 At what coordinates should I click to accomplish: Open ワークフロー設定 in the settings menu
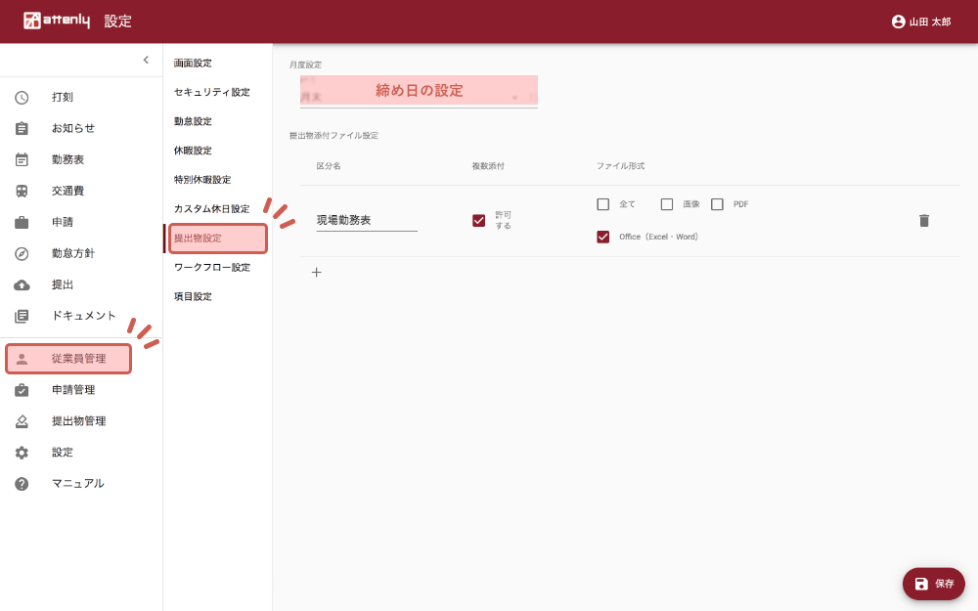coord(211,267)
